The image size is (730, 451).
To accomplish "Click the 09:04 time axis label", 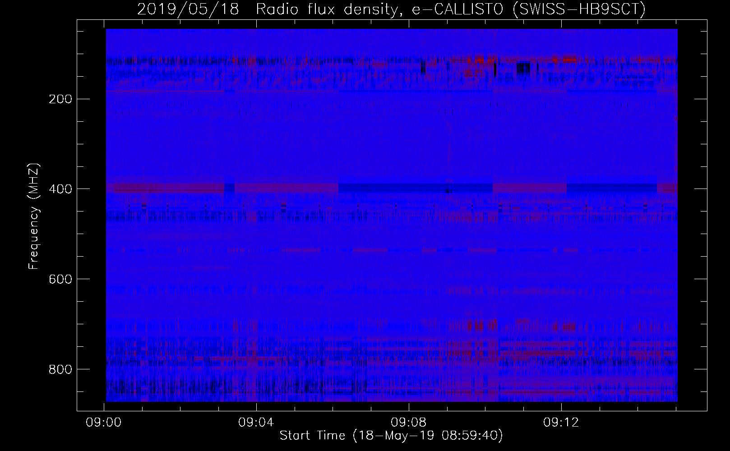I will [257, 423].
